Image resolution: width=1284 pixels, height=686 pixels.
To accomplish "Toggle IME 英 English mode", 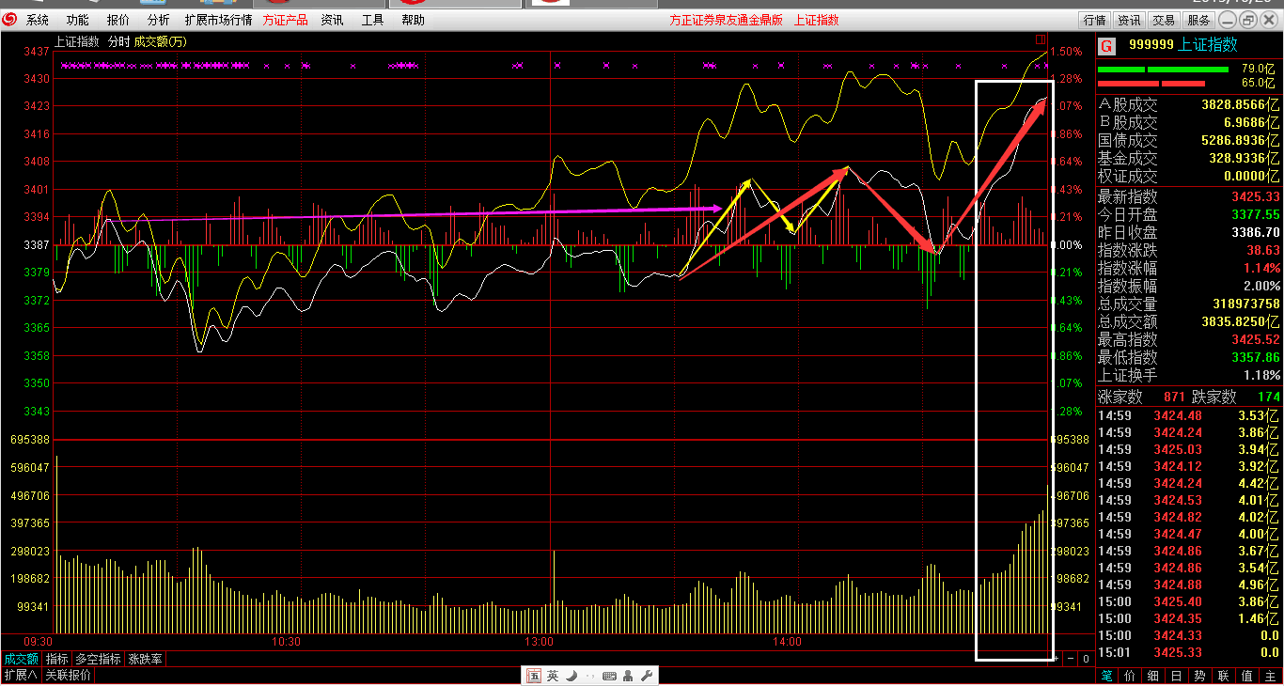I will [x=553, y=676].
